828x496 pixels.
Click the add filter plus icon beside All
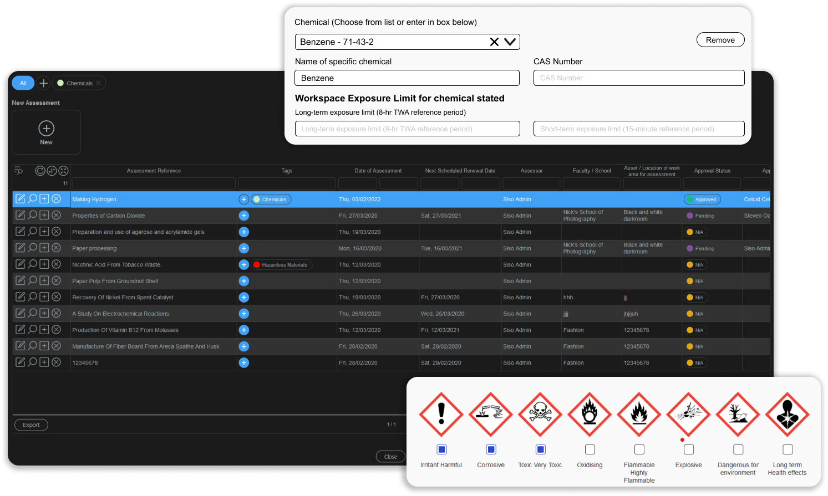pyautogui.click(x=44, y=83)
